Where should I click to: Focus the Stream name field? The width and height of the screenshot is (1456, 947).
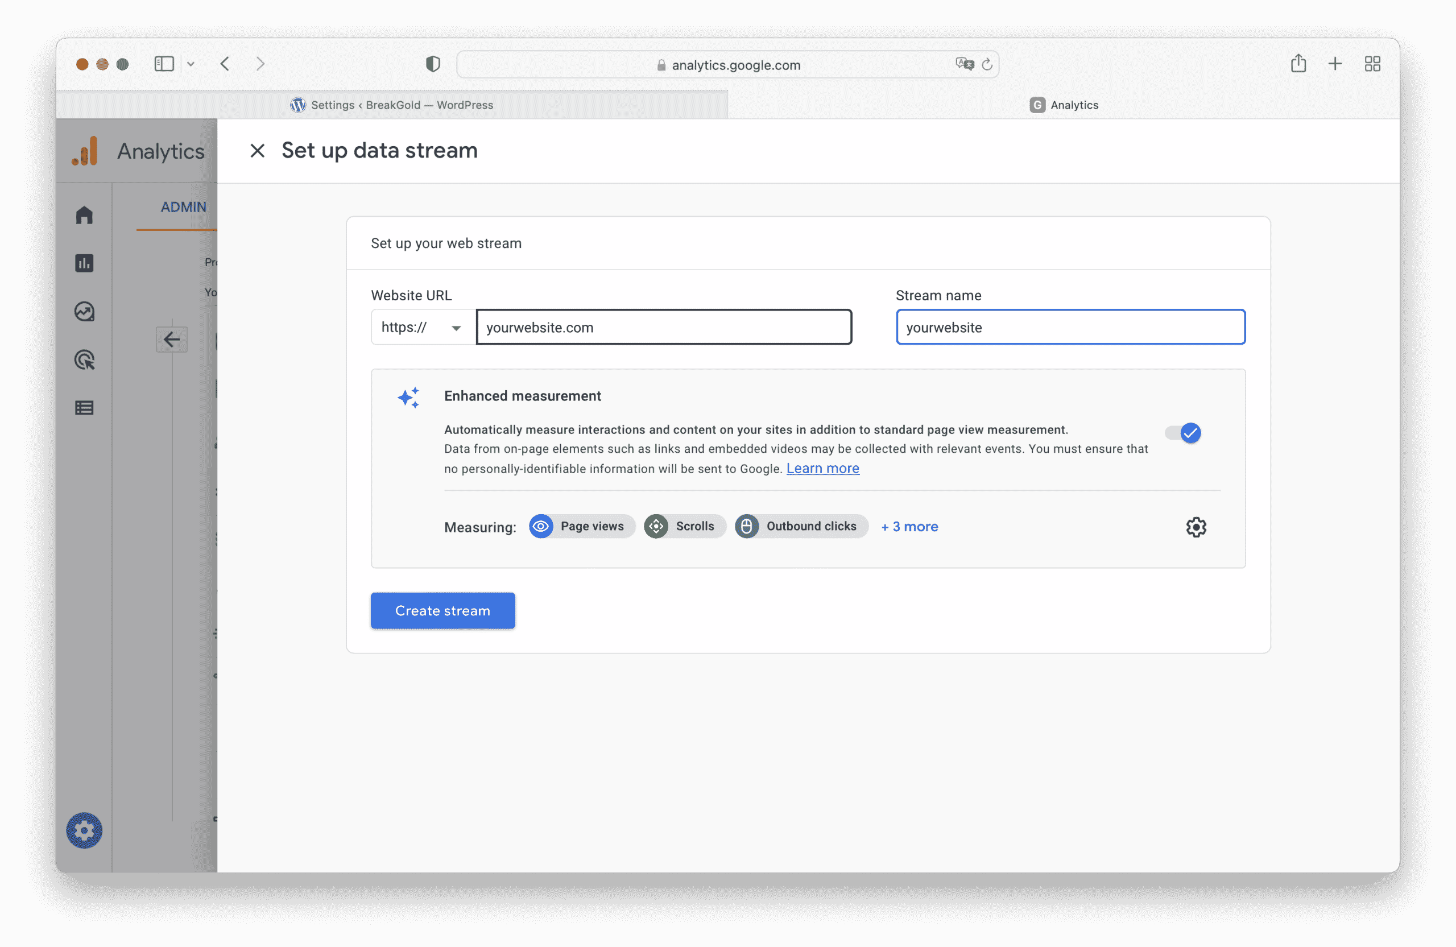pyautogui.click(x=1070, y=327)
